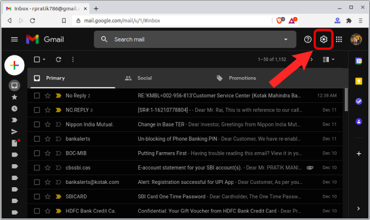Select the bankalerts Un-blocking email checkbox

(37, 139)
